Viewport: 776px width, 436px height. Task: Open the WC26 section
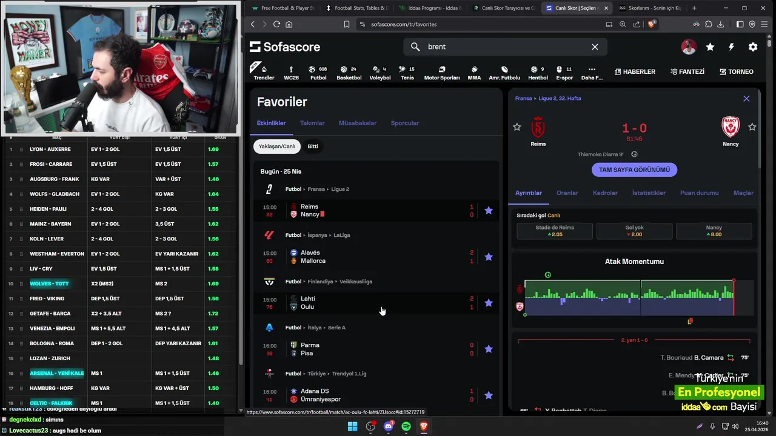point(291,73)
